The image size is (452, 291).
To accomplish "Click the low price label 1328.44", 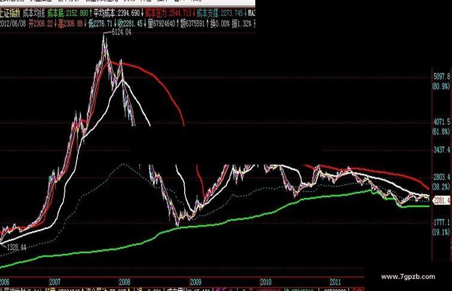I will tap(16, 247).
